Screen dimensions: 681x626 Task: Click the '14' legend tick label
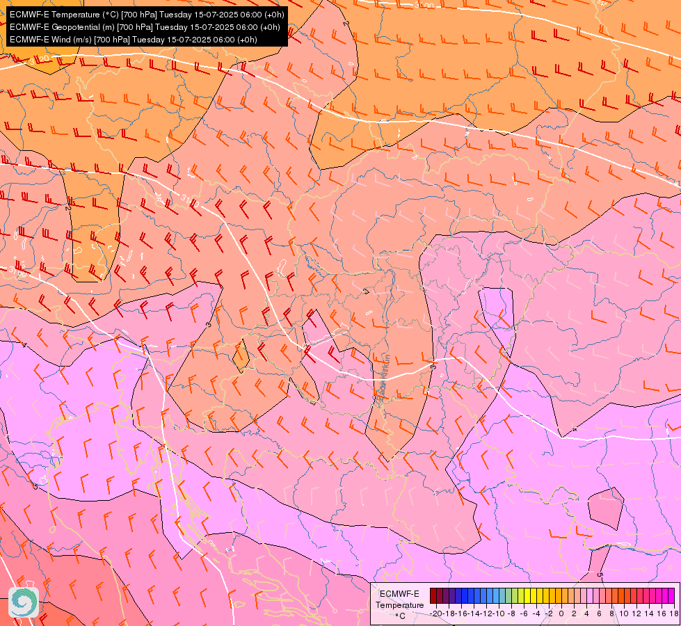[x=648, y=614]
